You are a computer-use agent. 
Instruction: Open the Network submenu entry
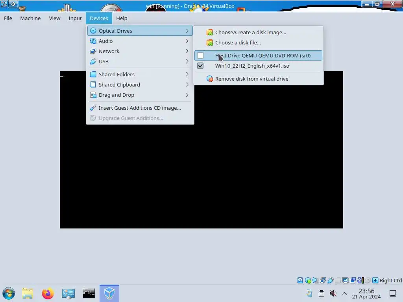click(140, 51)
